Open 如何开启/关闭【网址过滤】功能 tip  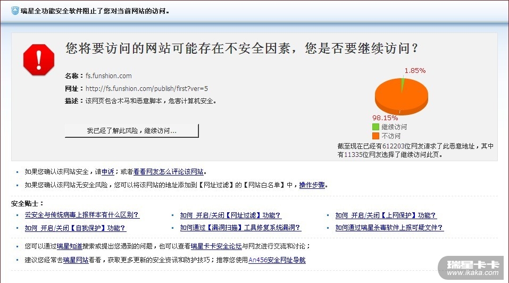pos(230,215)
